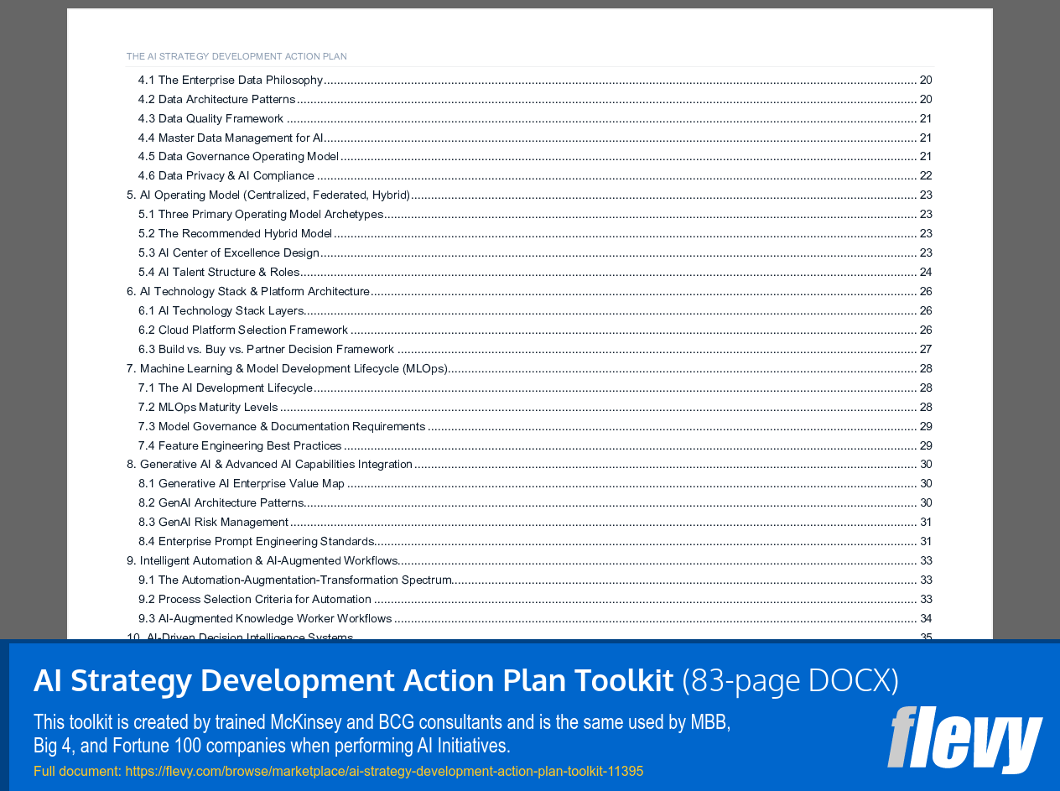Click the header 'THE AI STRATEGY DEVELOPMENT ACTION PLAN'
The width and height of the screenshot is (1060, 791).
(x=236, y=56)
